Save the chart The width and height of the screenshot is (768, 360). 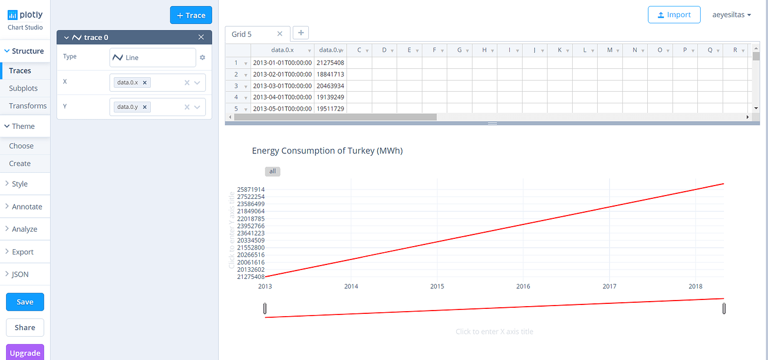(25, 302)
